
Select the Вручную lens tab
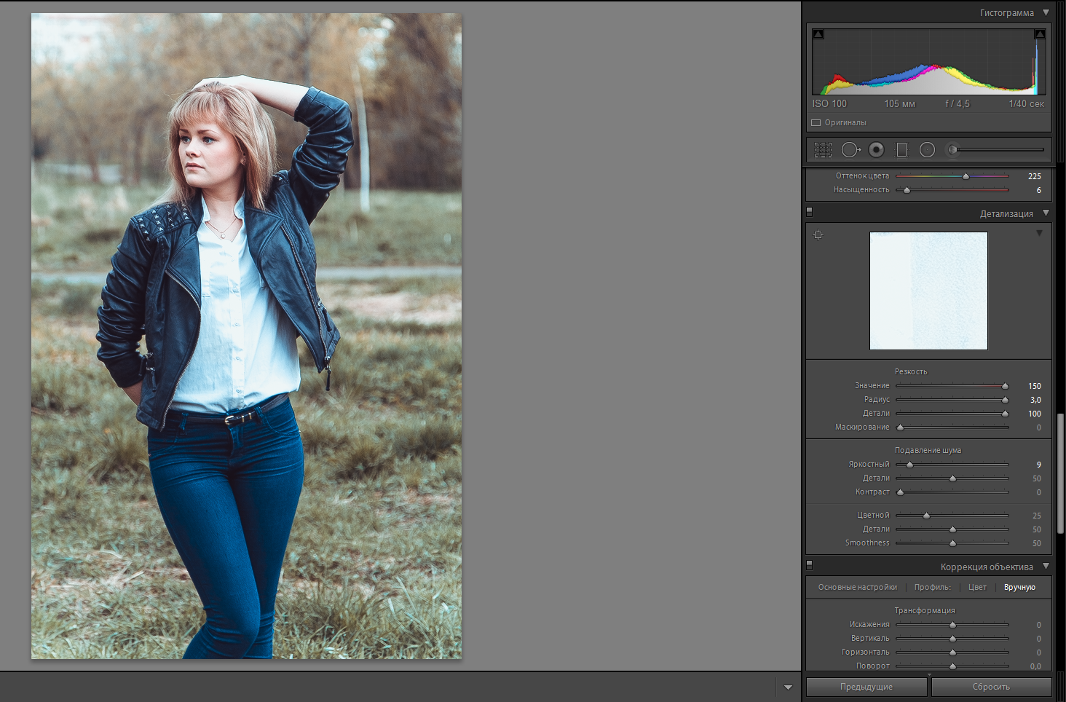(1019, 587)
